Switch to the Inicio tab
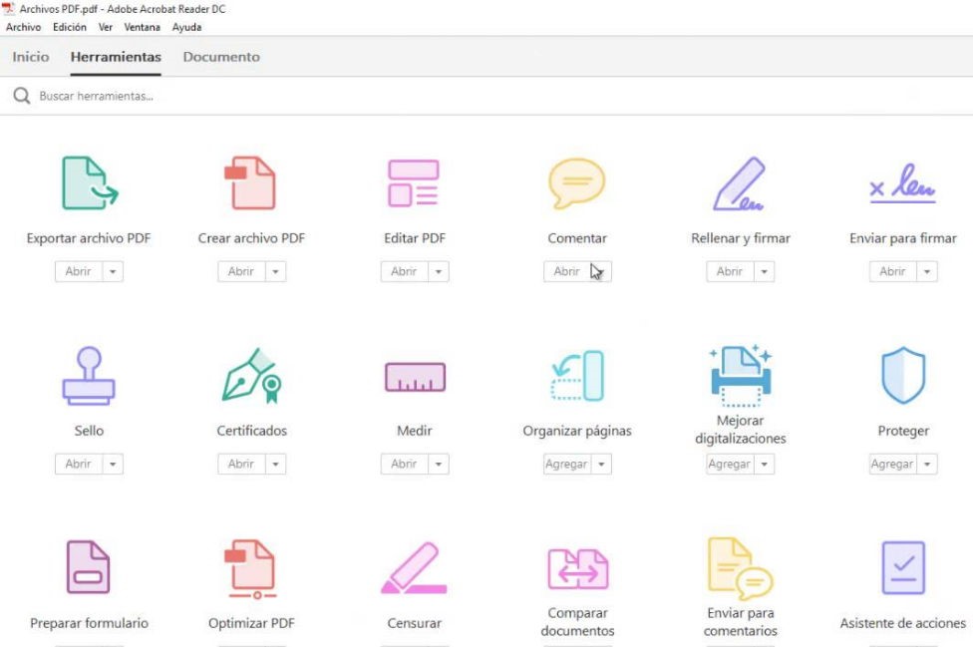This screenshot has width=973, height=647. 30,57
